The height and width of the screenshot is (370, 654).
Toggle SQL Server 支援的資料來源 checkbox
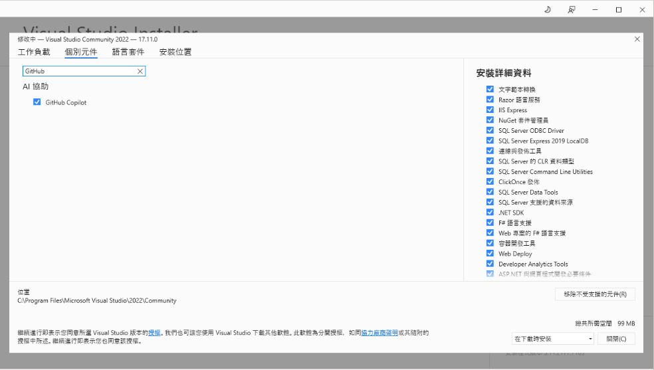tap(490, 202)
